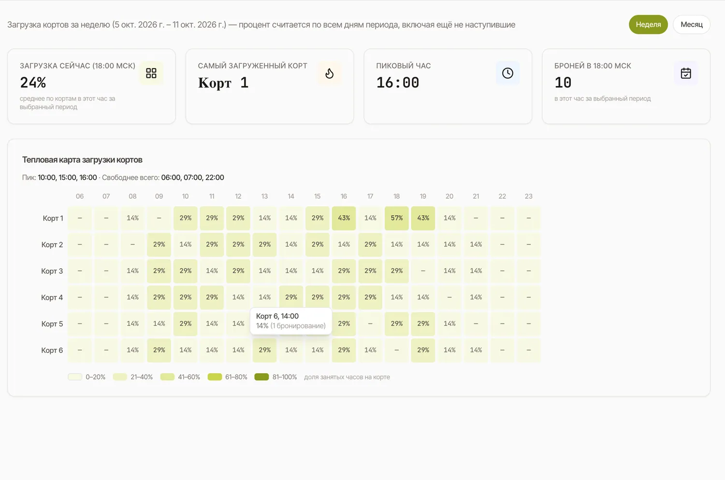Click the flame icon in Самый загруженный корт card
The width and height of the screenshot is (725, 480).
330,73
